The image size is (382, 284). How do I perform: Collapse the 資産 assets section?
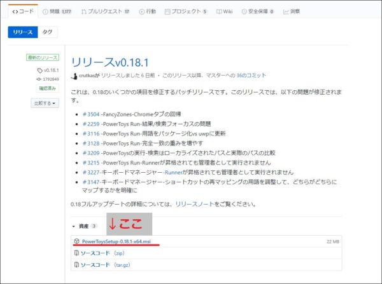pyautogui.click(x=74, y=226)
